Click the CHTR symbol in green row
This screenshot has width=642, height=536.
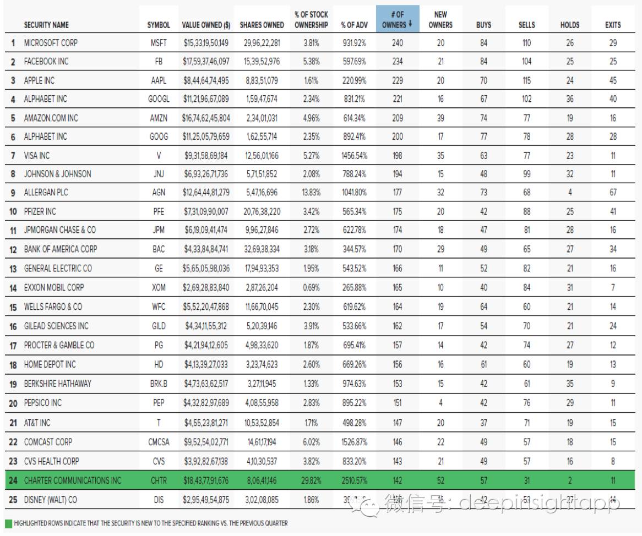click(159, 480)
